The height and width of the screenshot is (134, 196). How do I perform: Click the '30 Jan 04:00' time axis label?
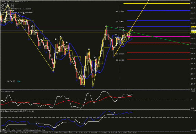coord(132,133)
